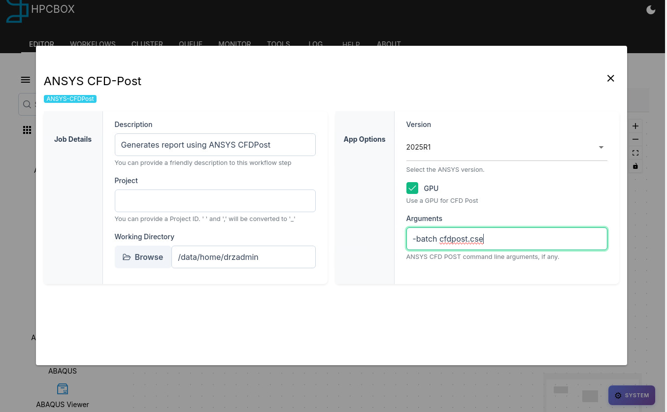
Task: Fit the canvas view to screen
Action: [x=635, y=153]
